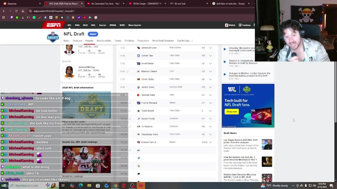This screenshot has height=189, width=337.
Task: Open the ESPN Fantasy link
Action: tap(245, 25)
